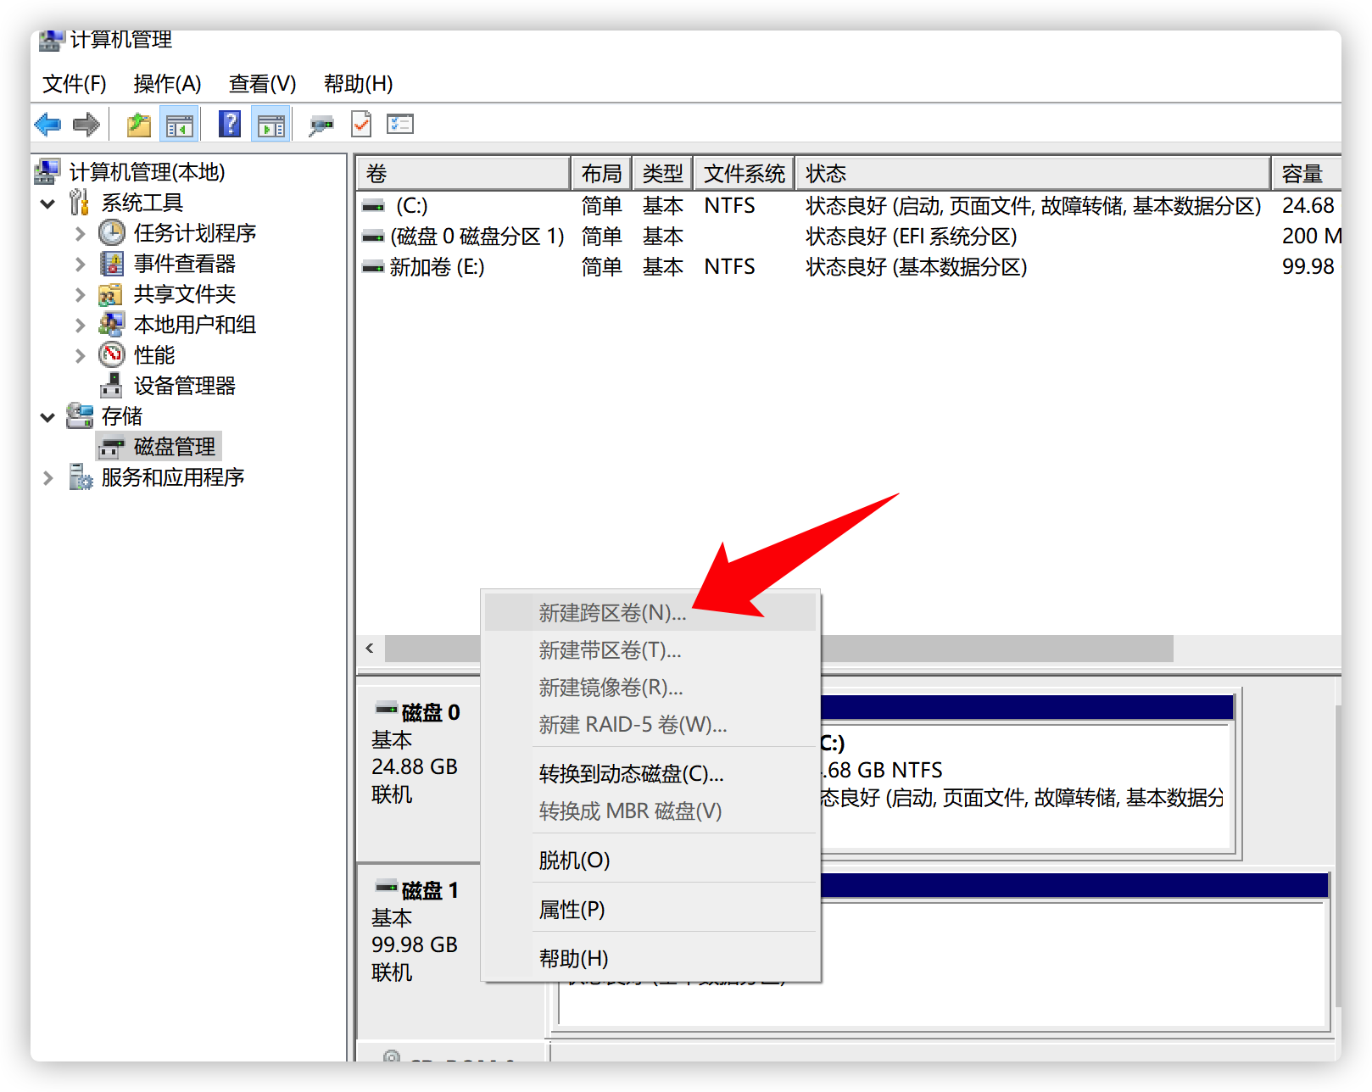Click the red checkmark sheet toolbar icon
The width and height of the screenshot is (1372, 1092).
[x=361, y=125]
